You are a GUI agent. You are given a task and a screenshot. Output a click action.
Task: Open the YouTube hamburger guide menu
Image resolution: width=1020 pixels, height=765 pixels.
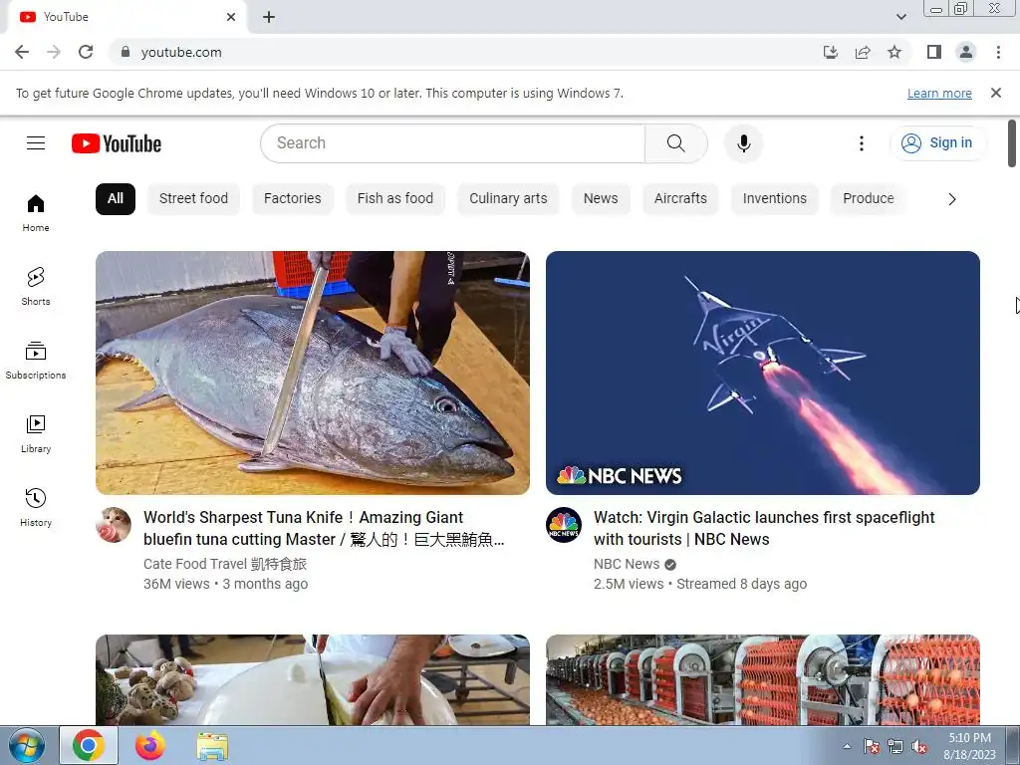point(36,143)
